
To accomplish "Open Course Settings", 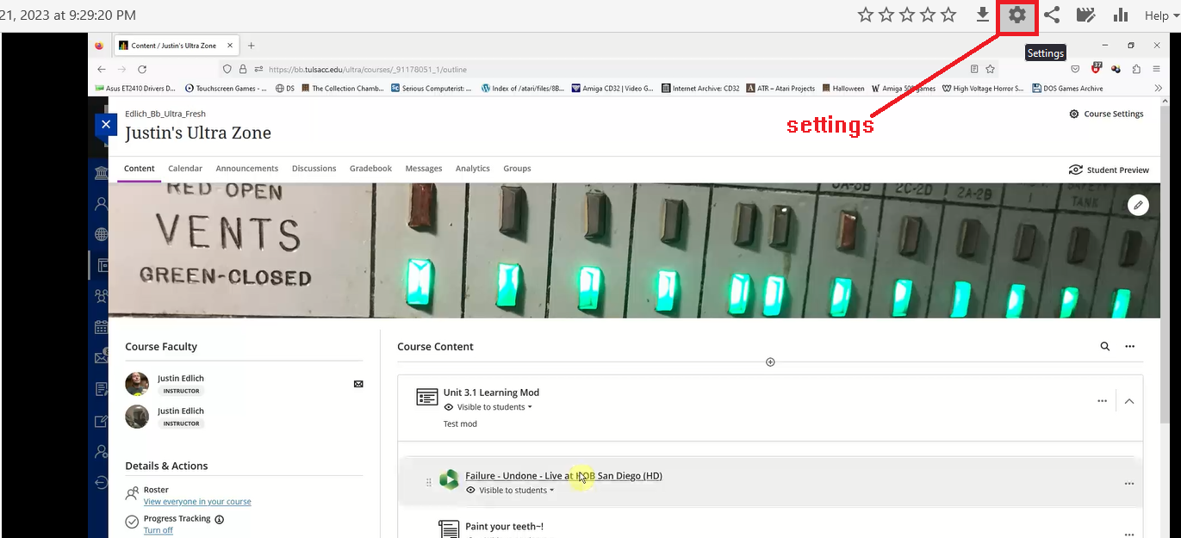I will pyautogui.click(x=1106, y=114).
